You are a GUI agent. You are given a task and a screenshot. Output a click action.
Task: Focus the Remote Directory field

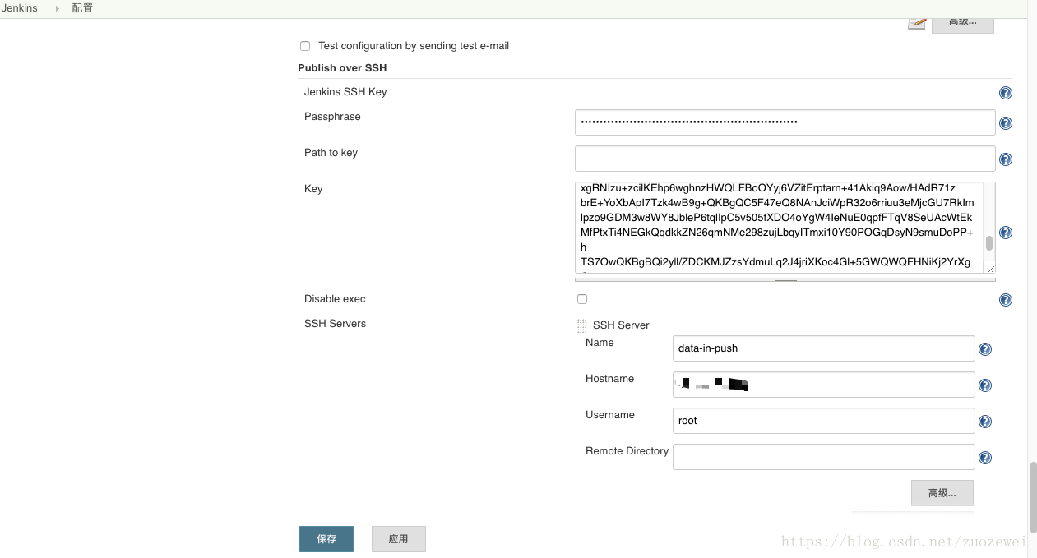click(x=824, y=457)
